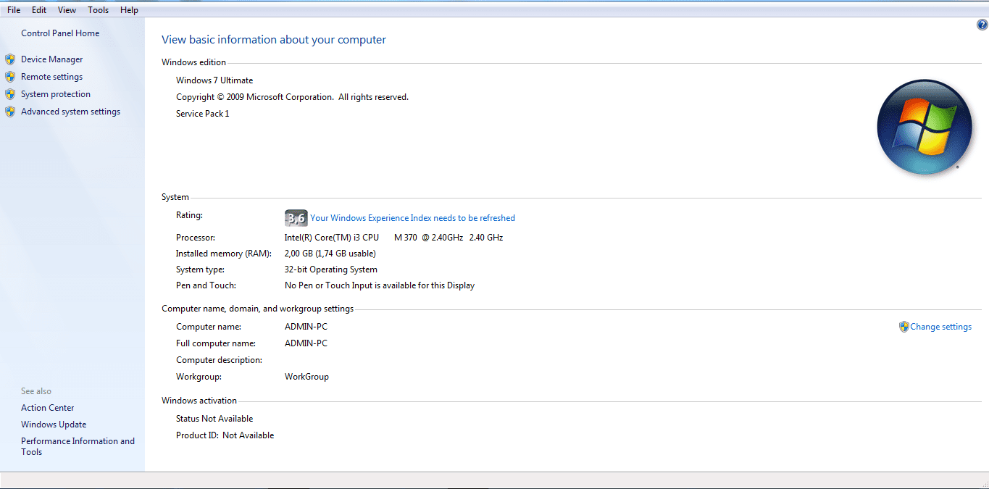Open Help via the blue question mark icon
This screenshot has height=489, width=989.
(982, 25)
